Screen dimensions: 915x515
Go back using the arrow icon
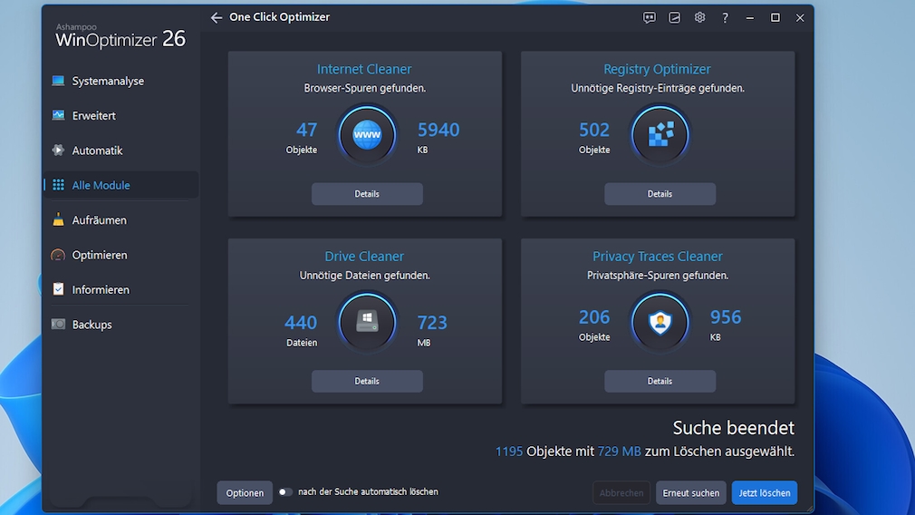[x=216, y=17]
